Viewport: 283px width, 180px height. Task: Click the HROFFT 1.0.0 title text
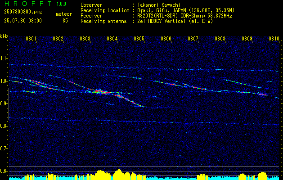pos(36,4)
